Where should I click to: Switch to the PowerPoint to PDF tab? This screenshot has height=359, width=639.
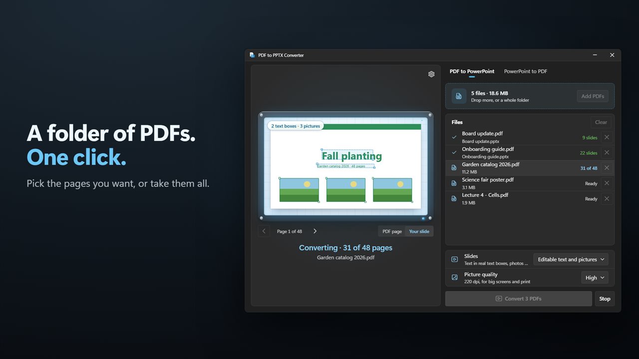(526, 71)
